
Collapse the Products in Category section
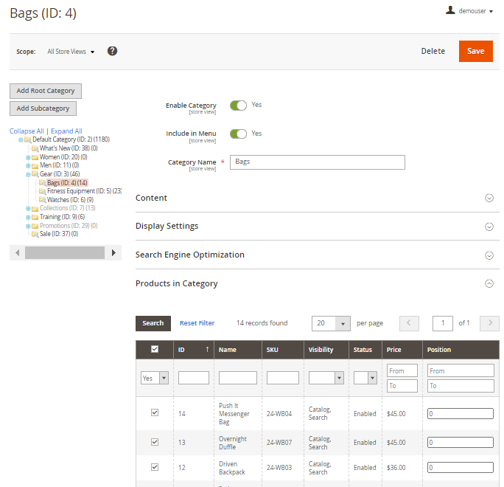[489, 283]
